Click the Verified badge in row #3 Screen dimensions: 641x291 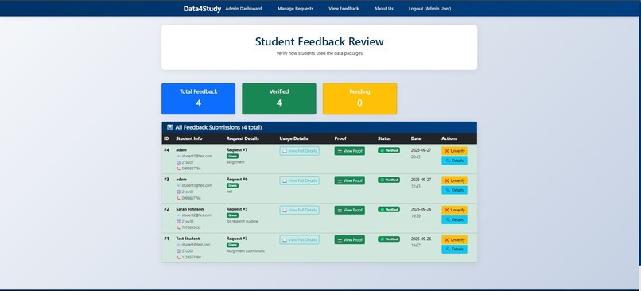pyautogui.click(x=389, y=180)
